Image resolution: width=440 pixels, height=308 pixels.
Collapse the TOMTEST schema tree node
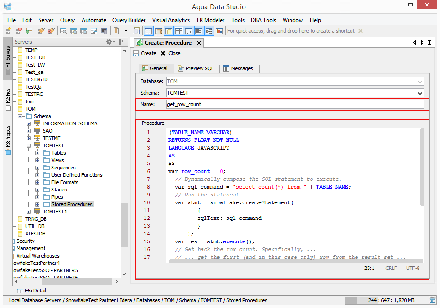coord(29,146)
